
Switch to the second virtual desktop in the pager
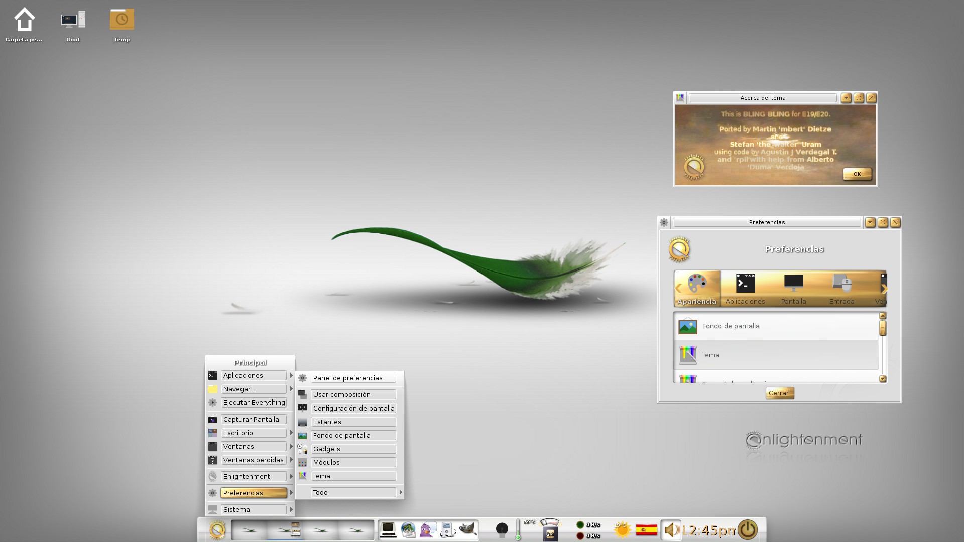(285, 530)
